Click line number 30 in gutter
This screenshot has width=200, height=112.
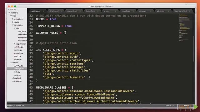(31, 43)
